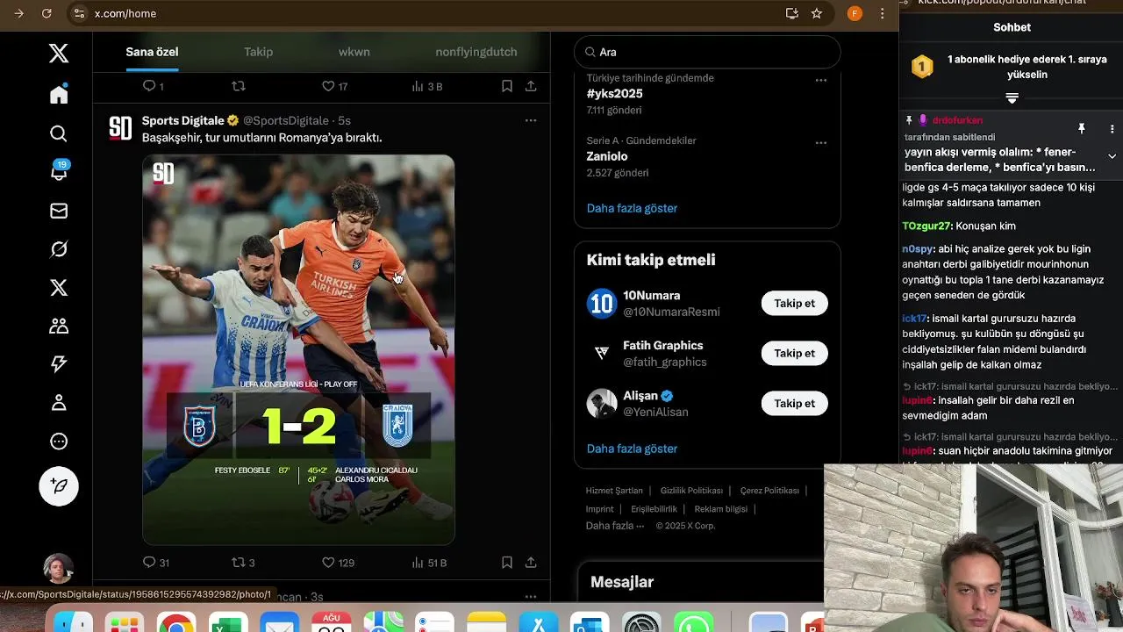Show more trends via Daha fazla göster
This screenshot has width=1123, height=632.
click(x=632, y=208)
